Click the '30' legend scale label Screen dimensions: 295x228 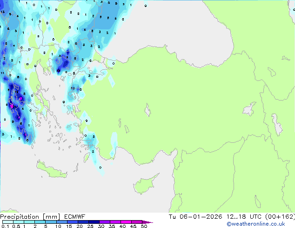101,226
